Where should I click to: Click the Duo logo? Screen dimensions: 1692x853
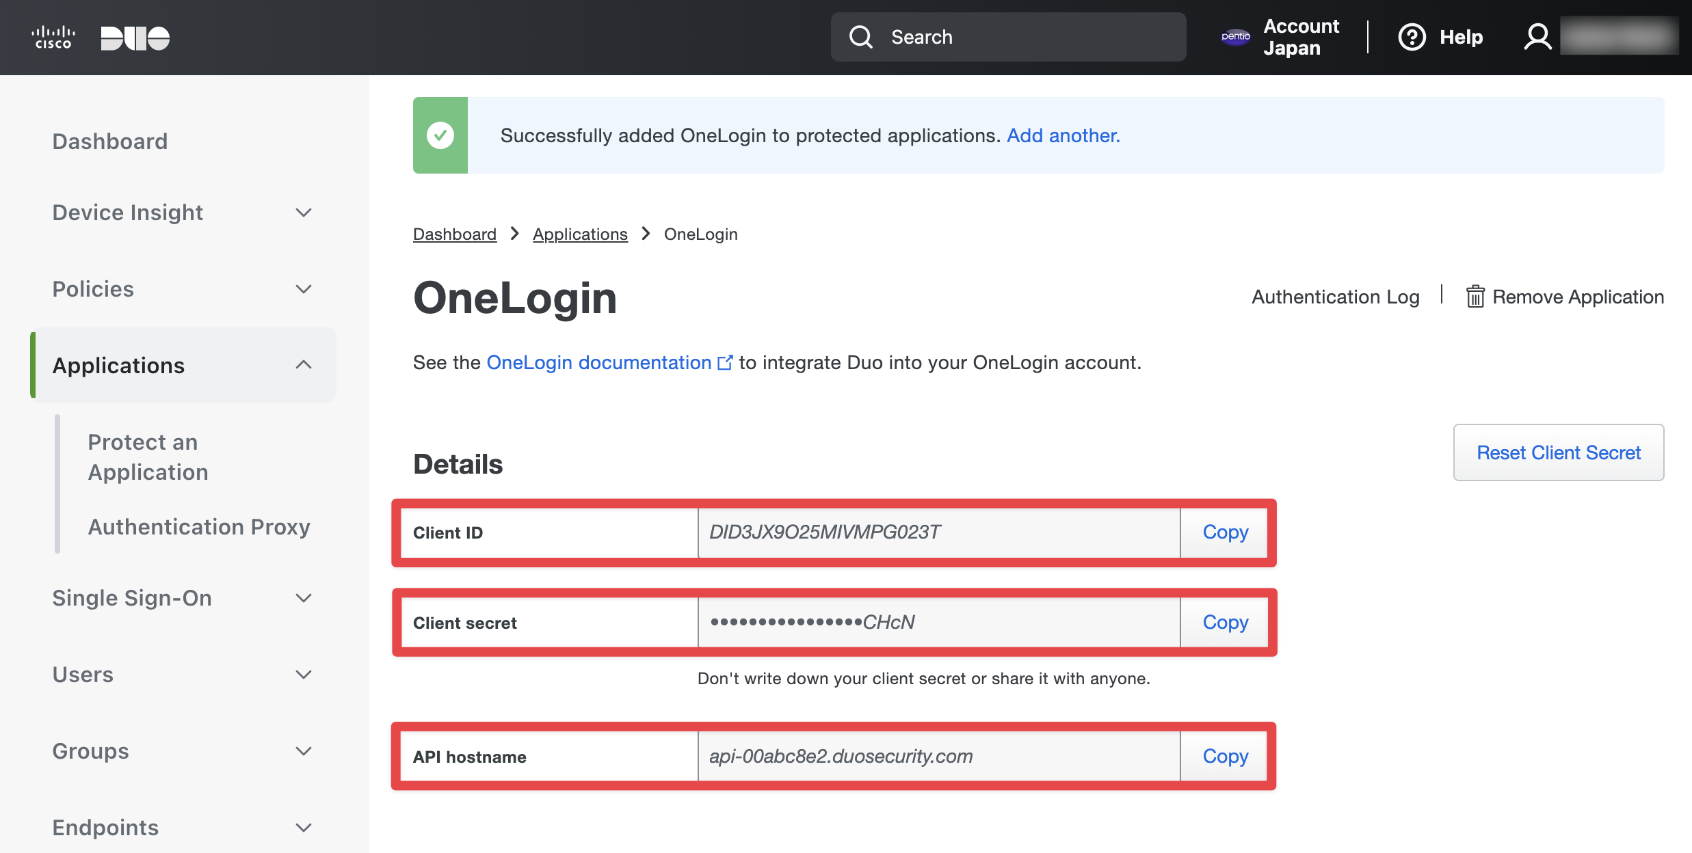click(135, 38)
